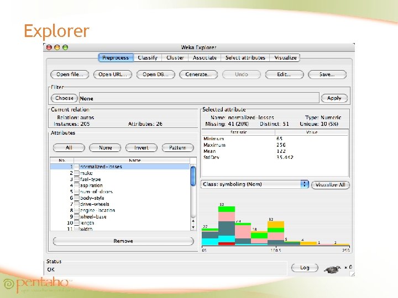The image size is (398, 298).
Task: Click the histogram bar labeled 52
Action: tap(227, 226)
